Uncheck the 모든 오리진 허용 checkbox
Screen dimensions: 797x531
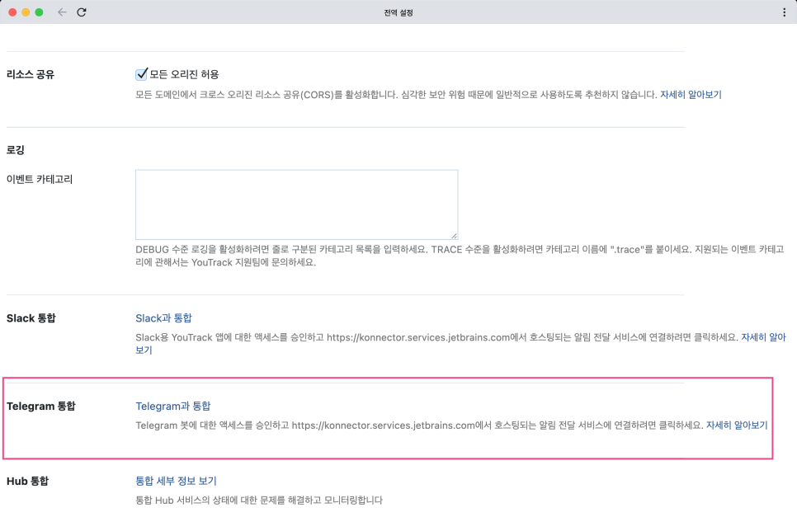point(141,74)
